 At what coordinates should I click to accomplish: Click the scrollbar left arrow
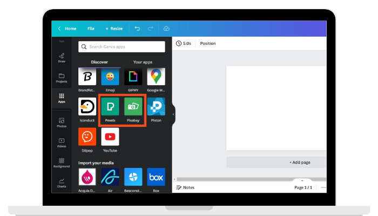point(174,179)
